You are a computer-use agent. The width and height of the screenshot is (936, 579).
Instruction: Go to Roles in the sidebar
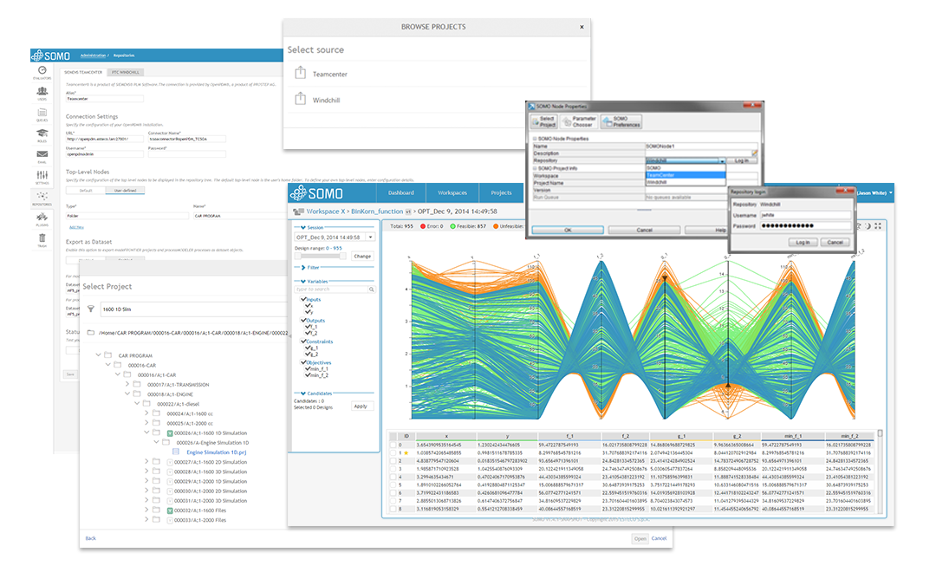pos(42,135)
